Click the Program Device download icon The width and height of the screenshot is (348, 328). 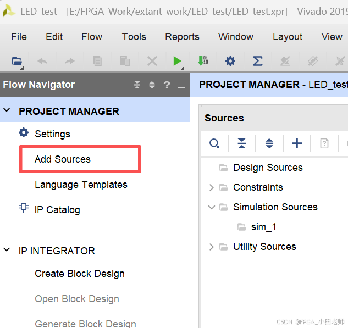click(x=203, y=61)
